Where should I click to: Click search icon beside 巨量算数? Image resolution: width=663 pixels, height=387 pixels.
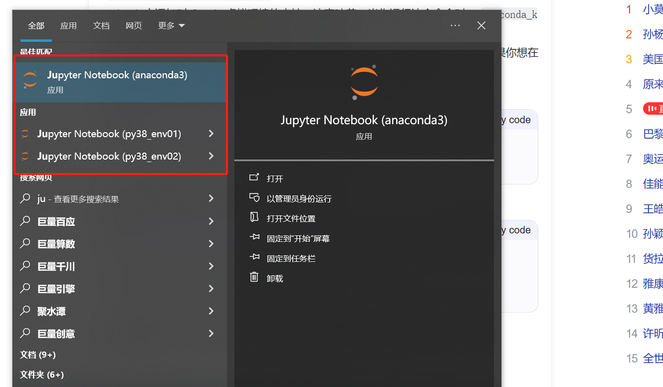click(x=25, y=243)
